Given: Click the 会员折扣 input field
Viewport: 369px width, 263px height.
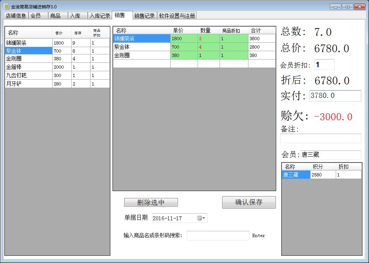Looking at the screenshot, I should click(x=324, y=65).
